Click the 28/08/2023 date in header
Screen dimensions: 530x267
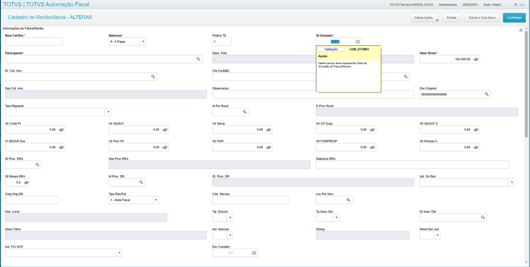pos(470,5)
